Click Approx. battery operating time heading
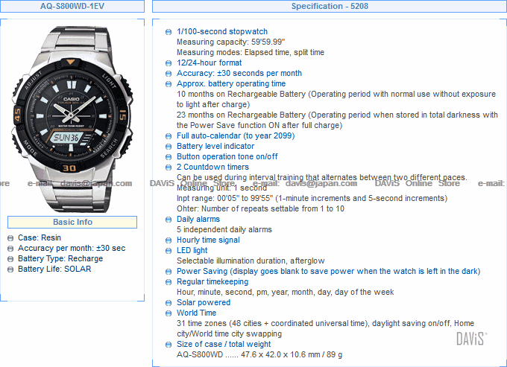This screenshot has width=507, height=367. (x=231, y=83)
